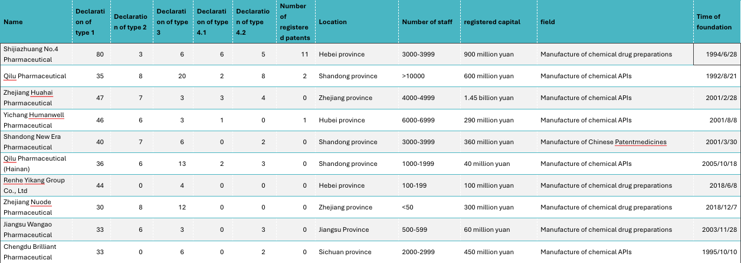The image size is (741, 263).
Task: Select the Chengdu Brilliant Pharmaceutical cell
Action: (36, 252)
